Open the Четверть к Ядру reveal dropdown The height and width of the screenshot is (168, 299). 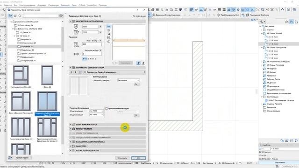point(100,50)
